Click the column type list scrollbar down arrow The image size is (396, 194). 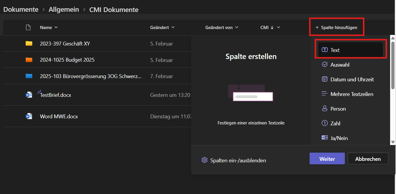(x=393, y=142)
